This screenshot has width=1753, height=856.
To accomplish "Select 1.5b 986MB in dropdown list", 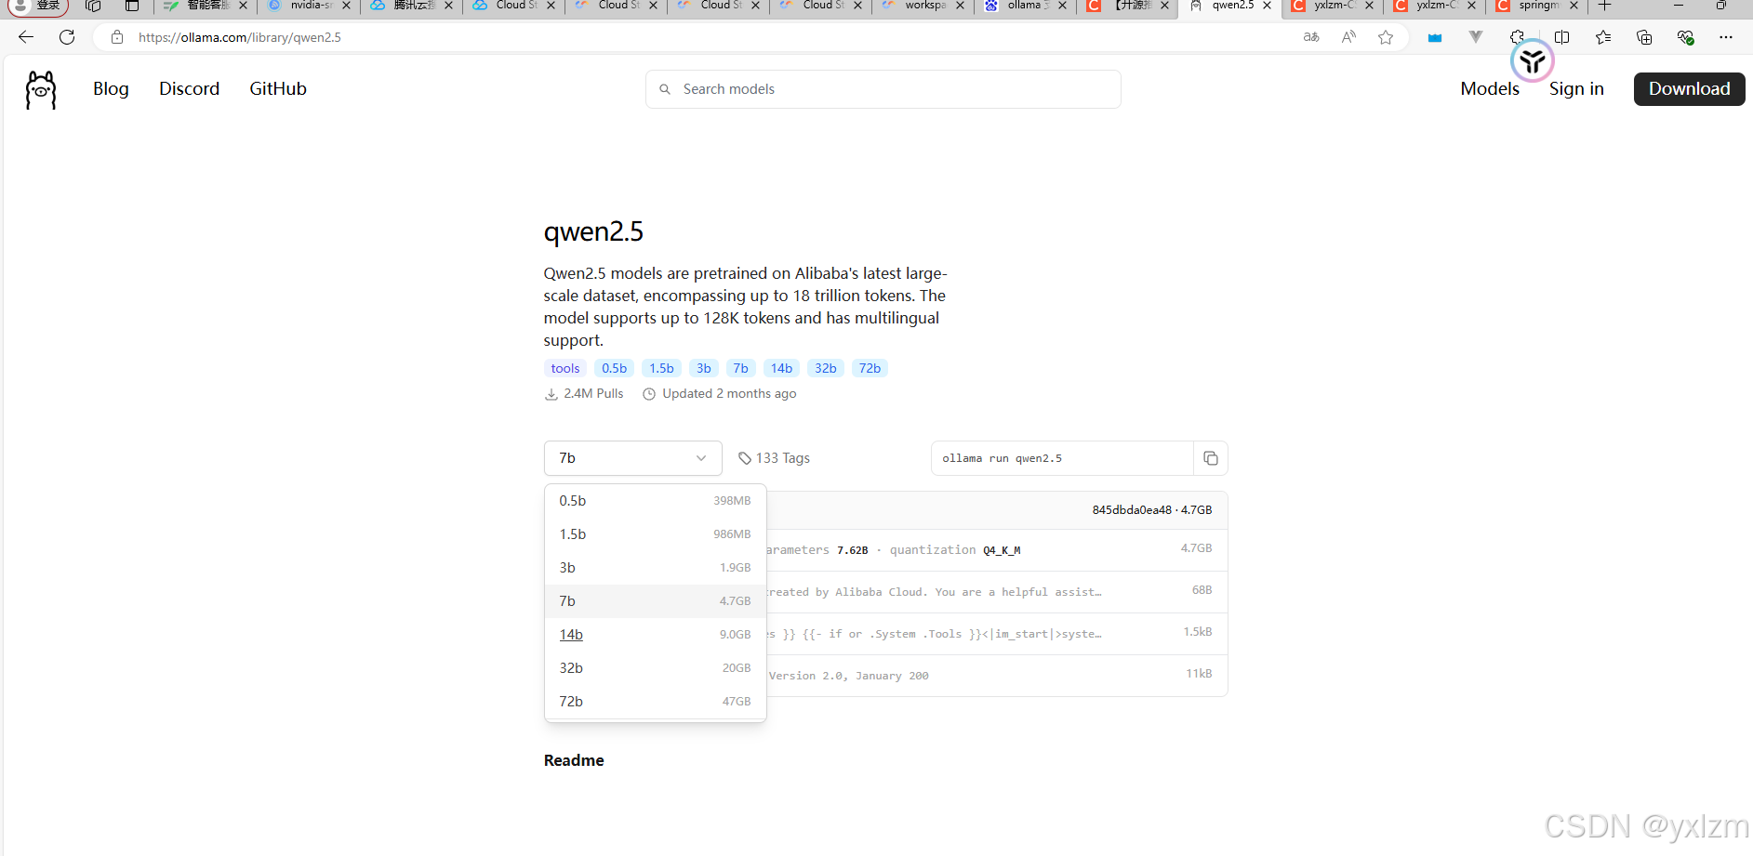I will click(x=655, y=534).
